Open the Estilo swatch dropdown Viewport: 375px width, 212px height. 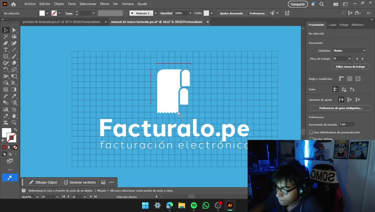[212, 13]
